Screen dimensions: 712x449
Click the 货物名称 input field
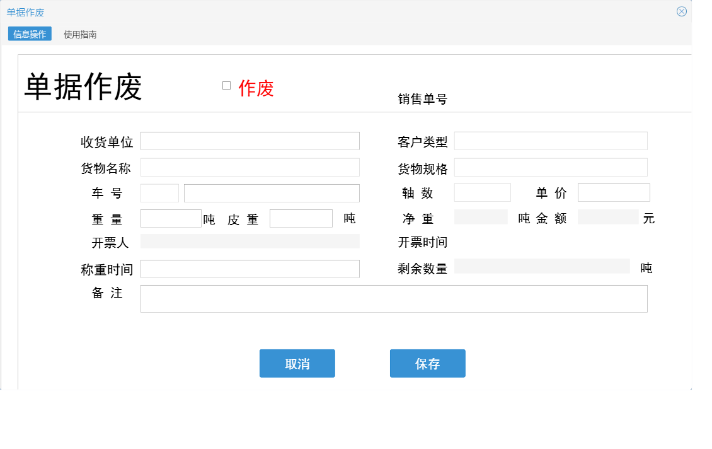250,166
